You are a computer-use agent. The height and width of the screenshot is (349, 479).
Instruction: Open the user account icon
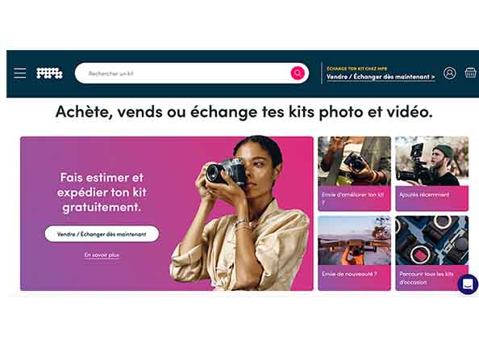pos(449,74)
